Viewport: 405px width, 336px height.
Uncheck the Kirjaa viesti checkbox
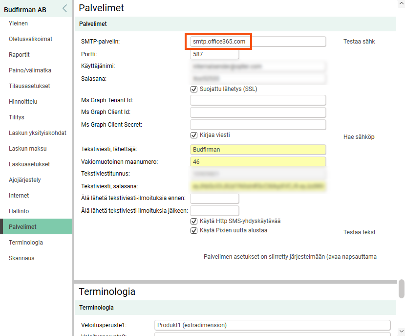[194, 135]
